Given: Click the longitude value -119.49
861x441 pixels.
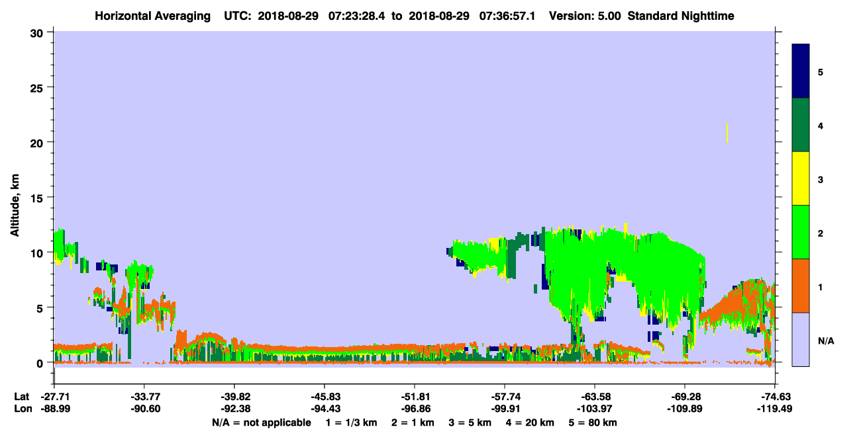Looking at the screenshot, I should 775,409.
